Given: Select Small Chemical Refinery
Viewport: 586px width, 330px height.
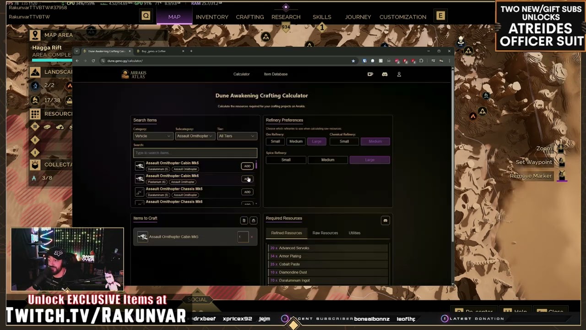Looking at the screenshot, I should (x=344, y=142).
